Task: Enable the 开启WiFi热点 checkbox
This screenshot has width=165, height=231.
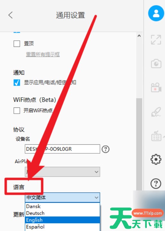Action: [17, 110]
